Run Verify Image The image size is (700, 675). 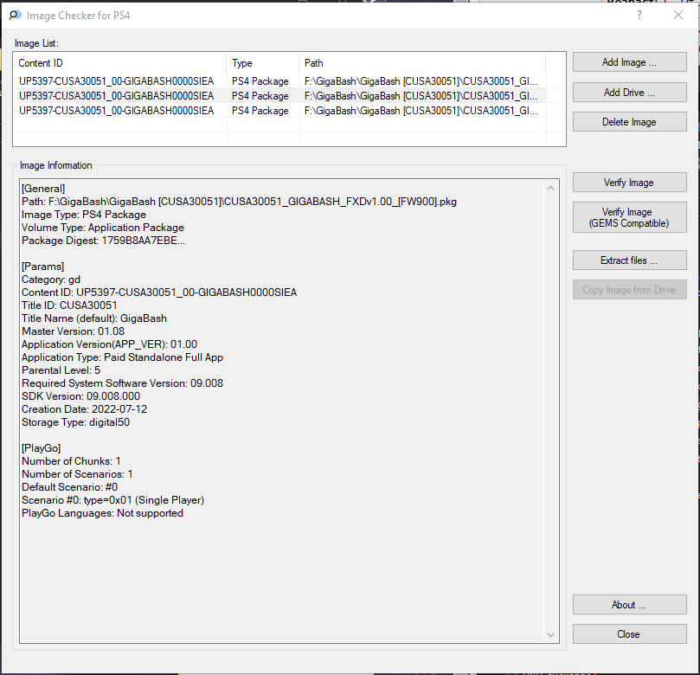[629, 182]
